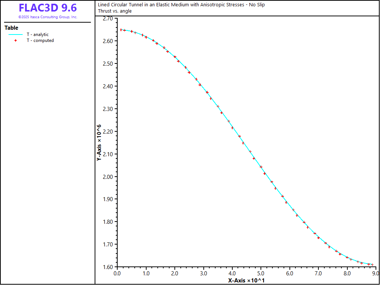Click the Lined Circular Tunnel plot title
380x285 pixels.
click(181, 5)
